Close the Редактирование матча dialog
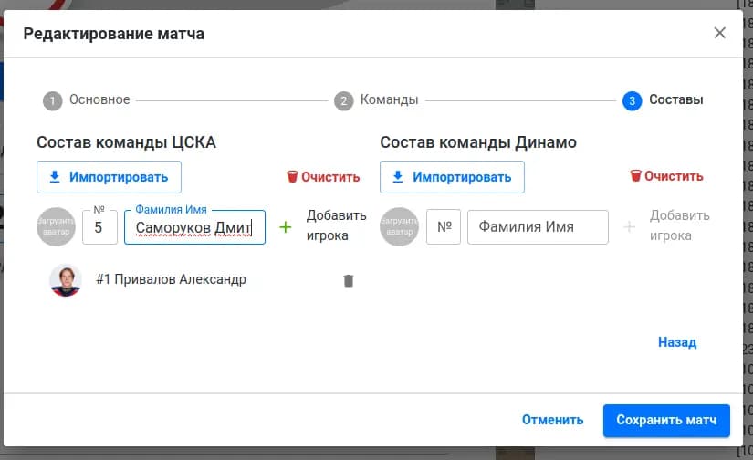The width and height of the screenshot is (753, 460). click(x=719, y=33)
